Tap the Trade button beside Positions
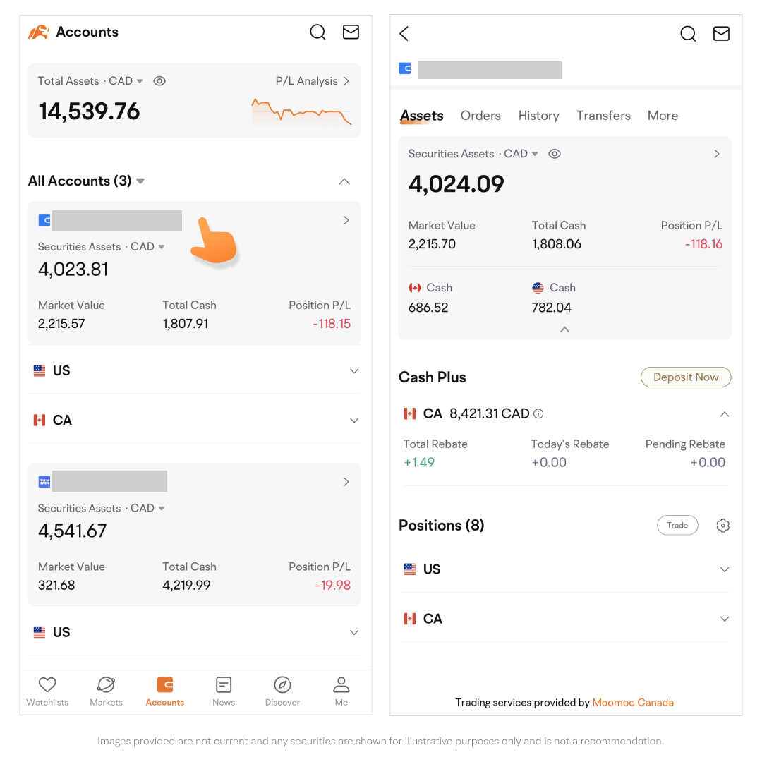Screen dimensions: 762x762 pyautogui.click(x=677, y=526)
